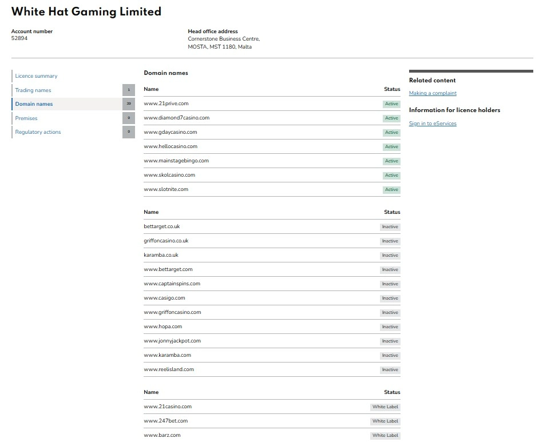Select www.jonnyjackpot.com domain entry
Viewport: 547px width, 442px height.
[x=172, y=341]
